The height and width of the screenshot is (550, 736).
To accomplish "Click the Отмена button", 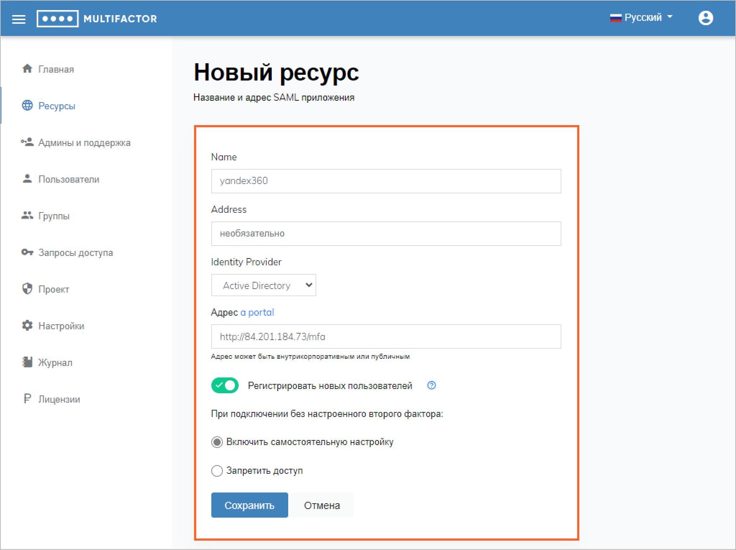I will [322, 505].
